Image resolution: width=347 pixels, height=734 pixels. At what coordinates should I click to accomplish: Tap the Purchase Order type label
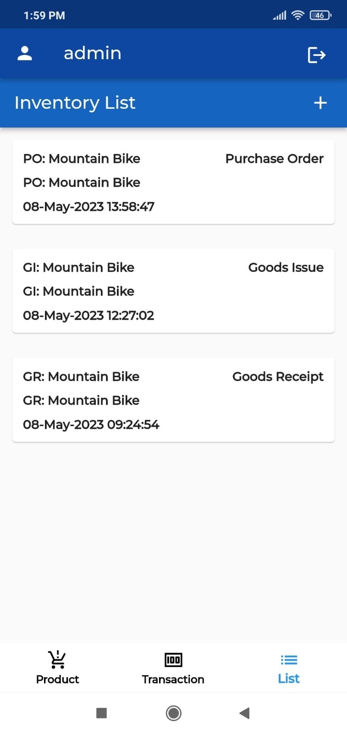274,159
